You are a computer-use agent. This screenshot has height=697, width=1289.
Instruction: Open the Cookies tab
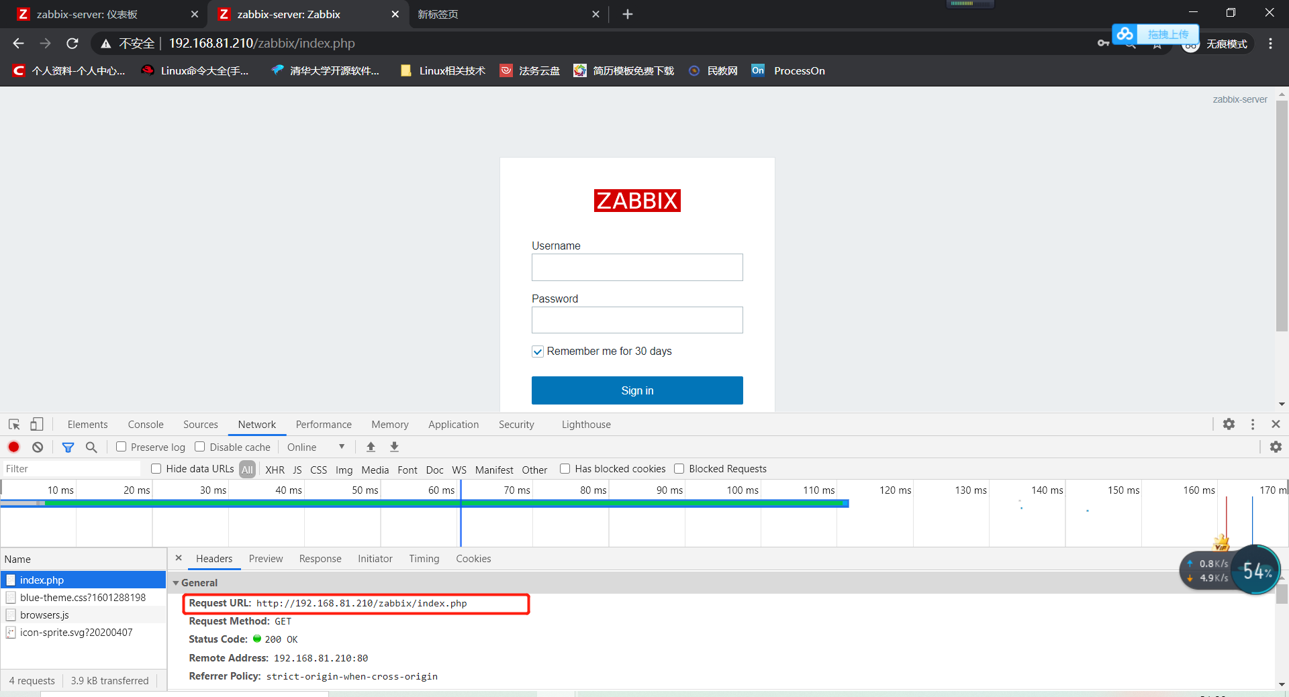(x=473, y=559)
